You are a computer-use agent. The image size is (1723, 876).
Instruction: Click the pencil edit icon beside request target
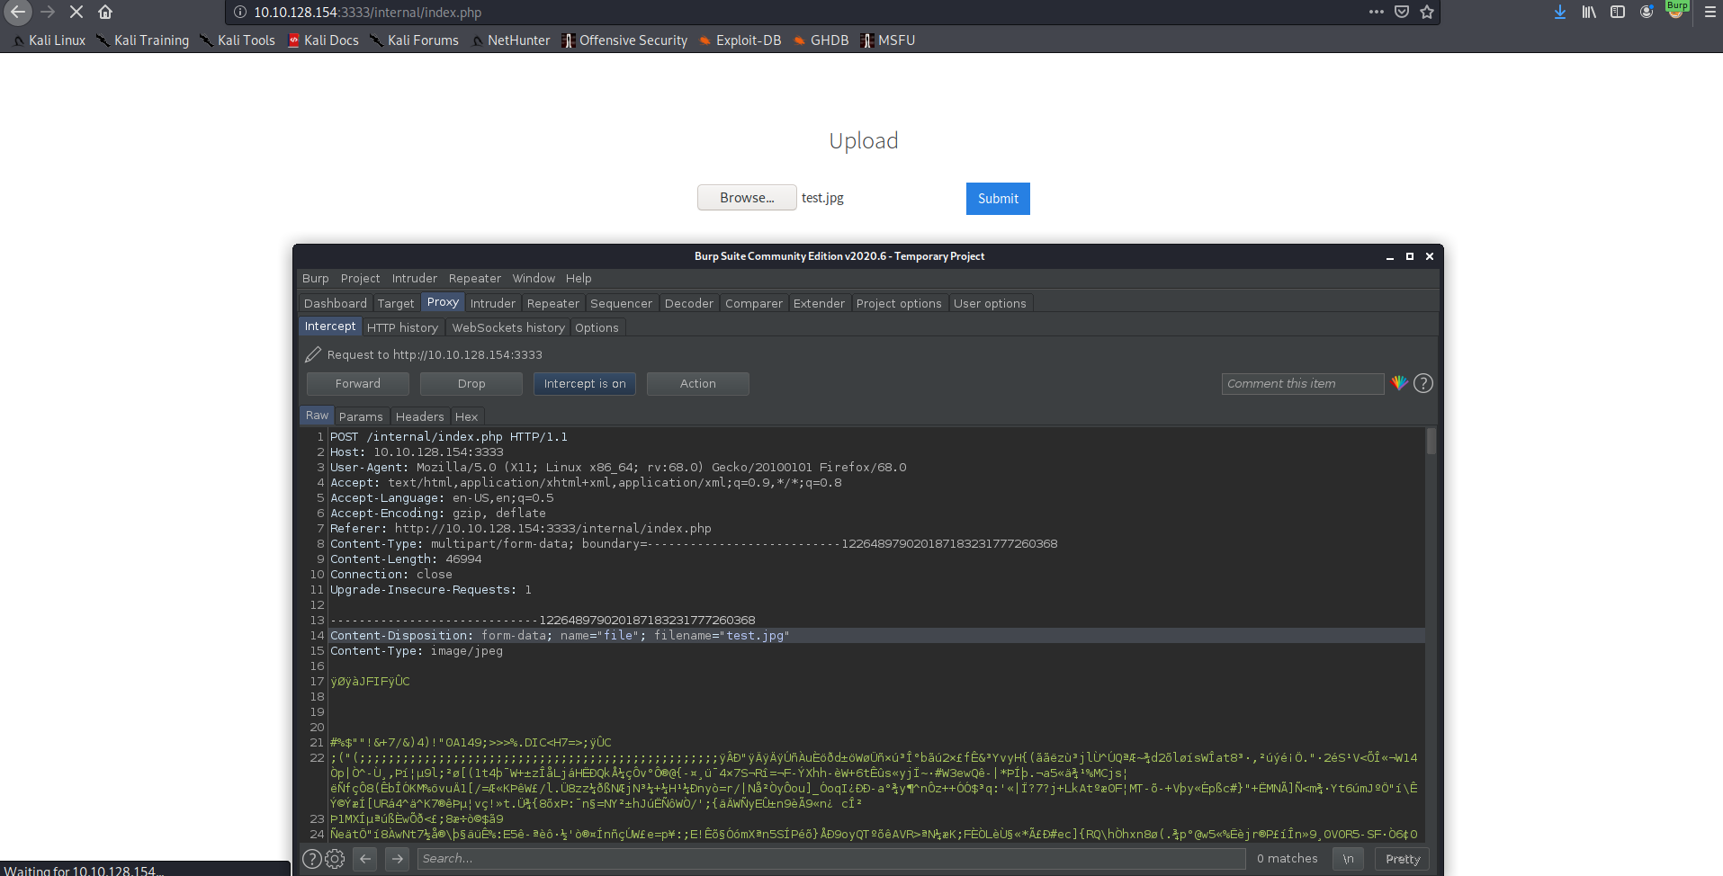click(x=313, y=354)
